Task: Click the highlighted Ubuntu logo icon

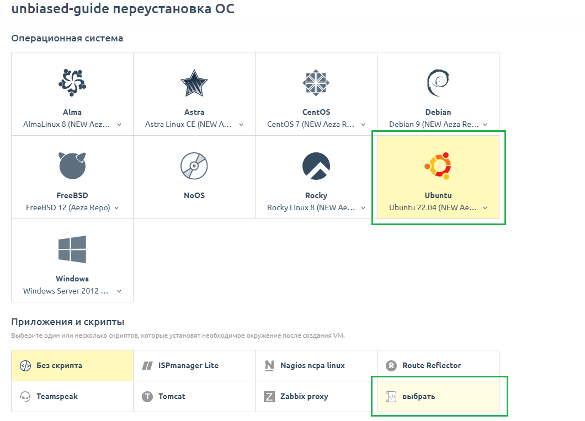Action: coord(438,166)
